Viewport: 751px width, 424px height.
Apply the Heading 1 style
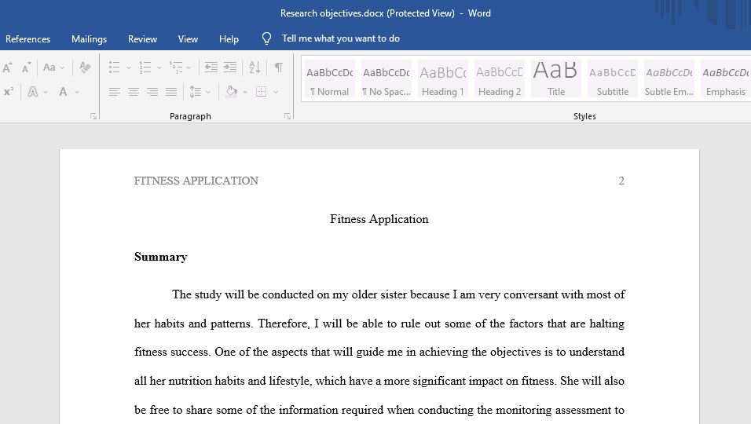443,79
